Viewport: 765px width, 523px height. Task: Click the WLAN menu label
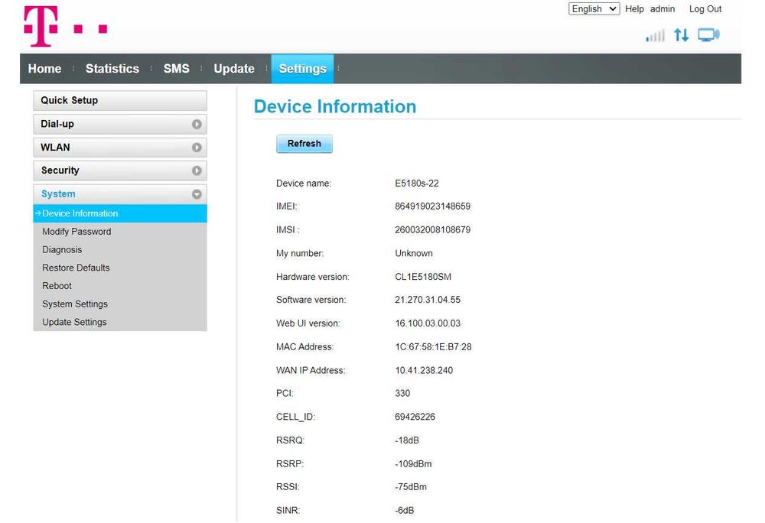point(55,148)
